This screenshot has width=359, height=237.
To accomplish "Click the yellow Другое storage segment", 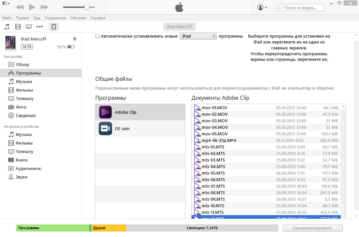I will point(109,228).
